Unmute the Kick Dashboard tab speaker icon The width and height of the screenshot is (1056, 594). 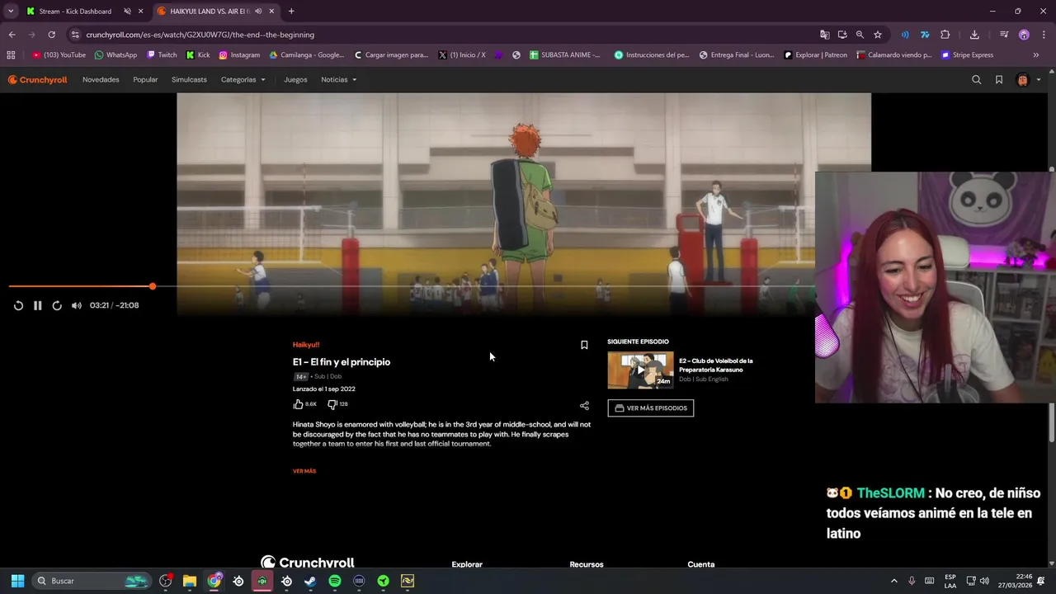[127, 12]
